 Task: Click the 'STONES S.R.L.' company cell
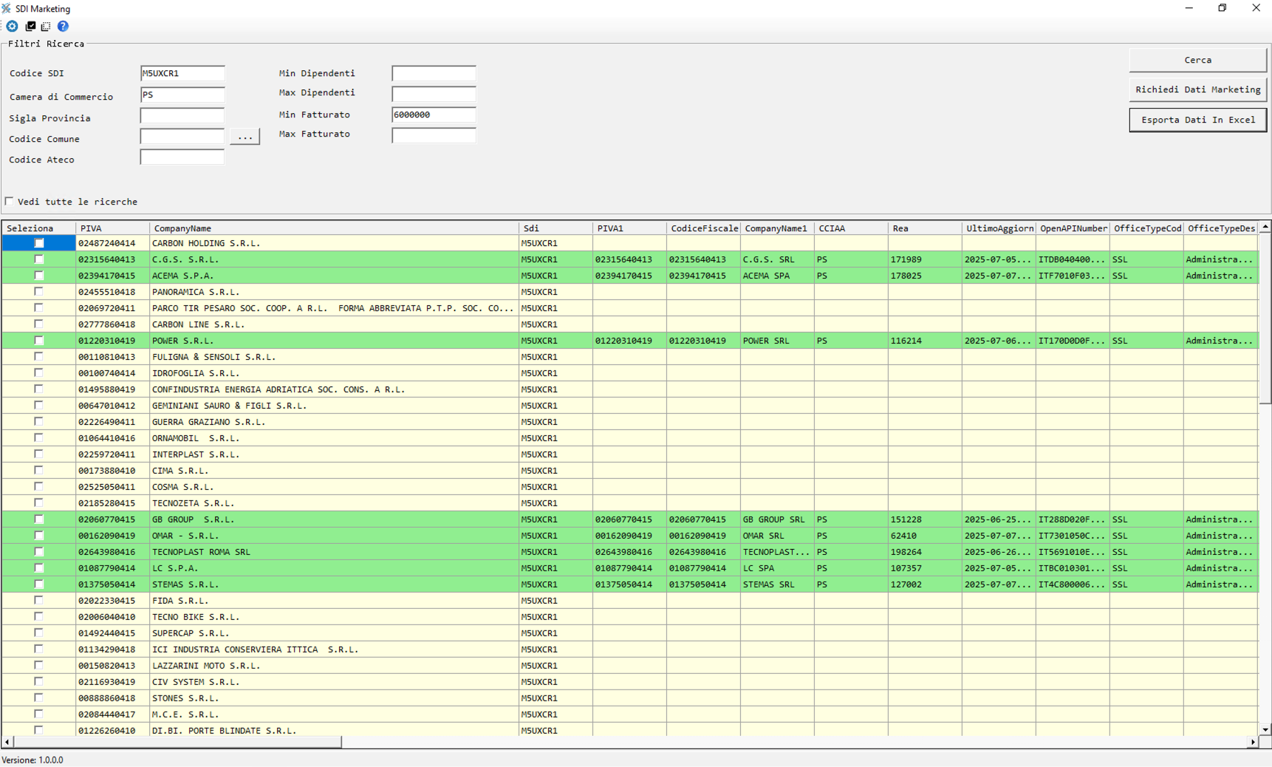(334, 698)
